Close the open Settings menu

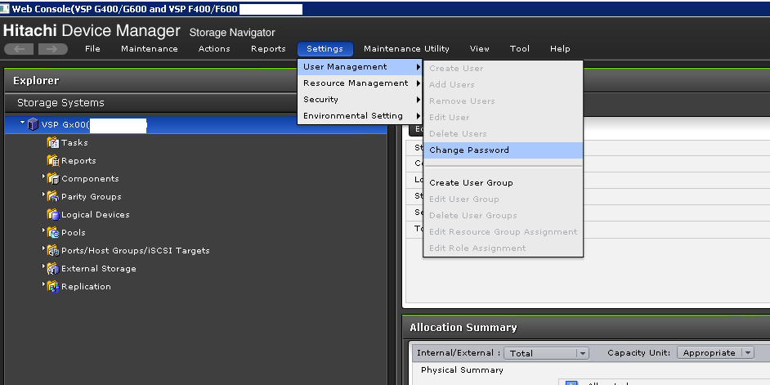point(325,48)
